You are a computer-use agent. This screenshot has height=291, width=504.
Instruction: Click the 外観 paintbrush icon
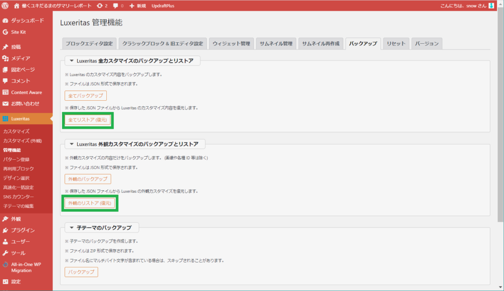[5, 219]
